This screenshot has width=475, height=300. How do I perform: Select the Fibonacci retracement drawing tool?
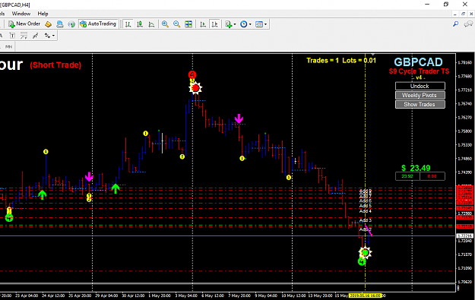(x=24, y=36)
